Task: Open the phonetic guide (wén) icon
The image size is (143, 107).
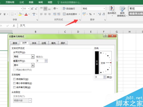Action: point(34,14)
